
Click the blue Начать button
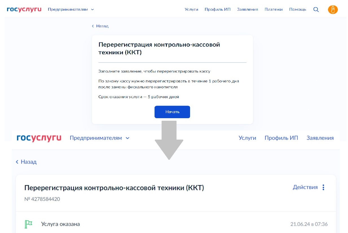172,112
